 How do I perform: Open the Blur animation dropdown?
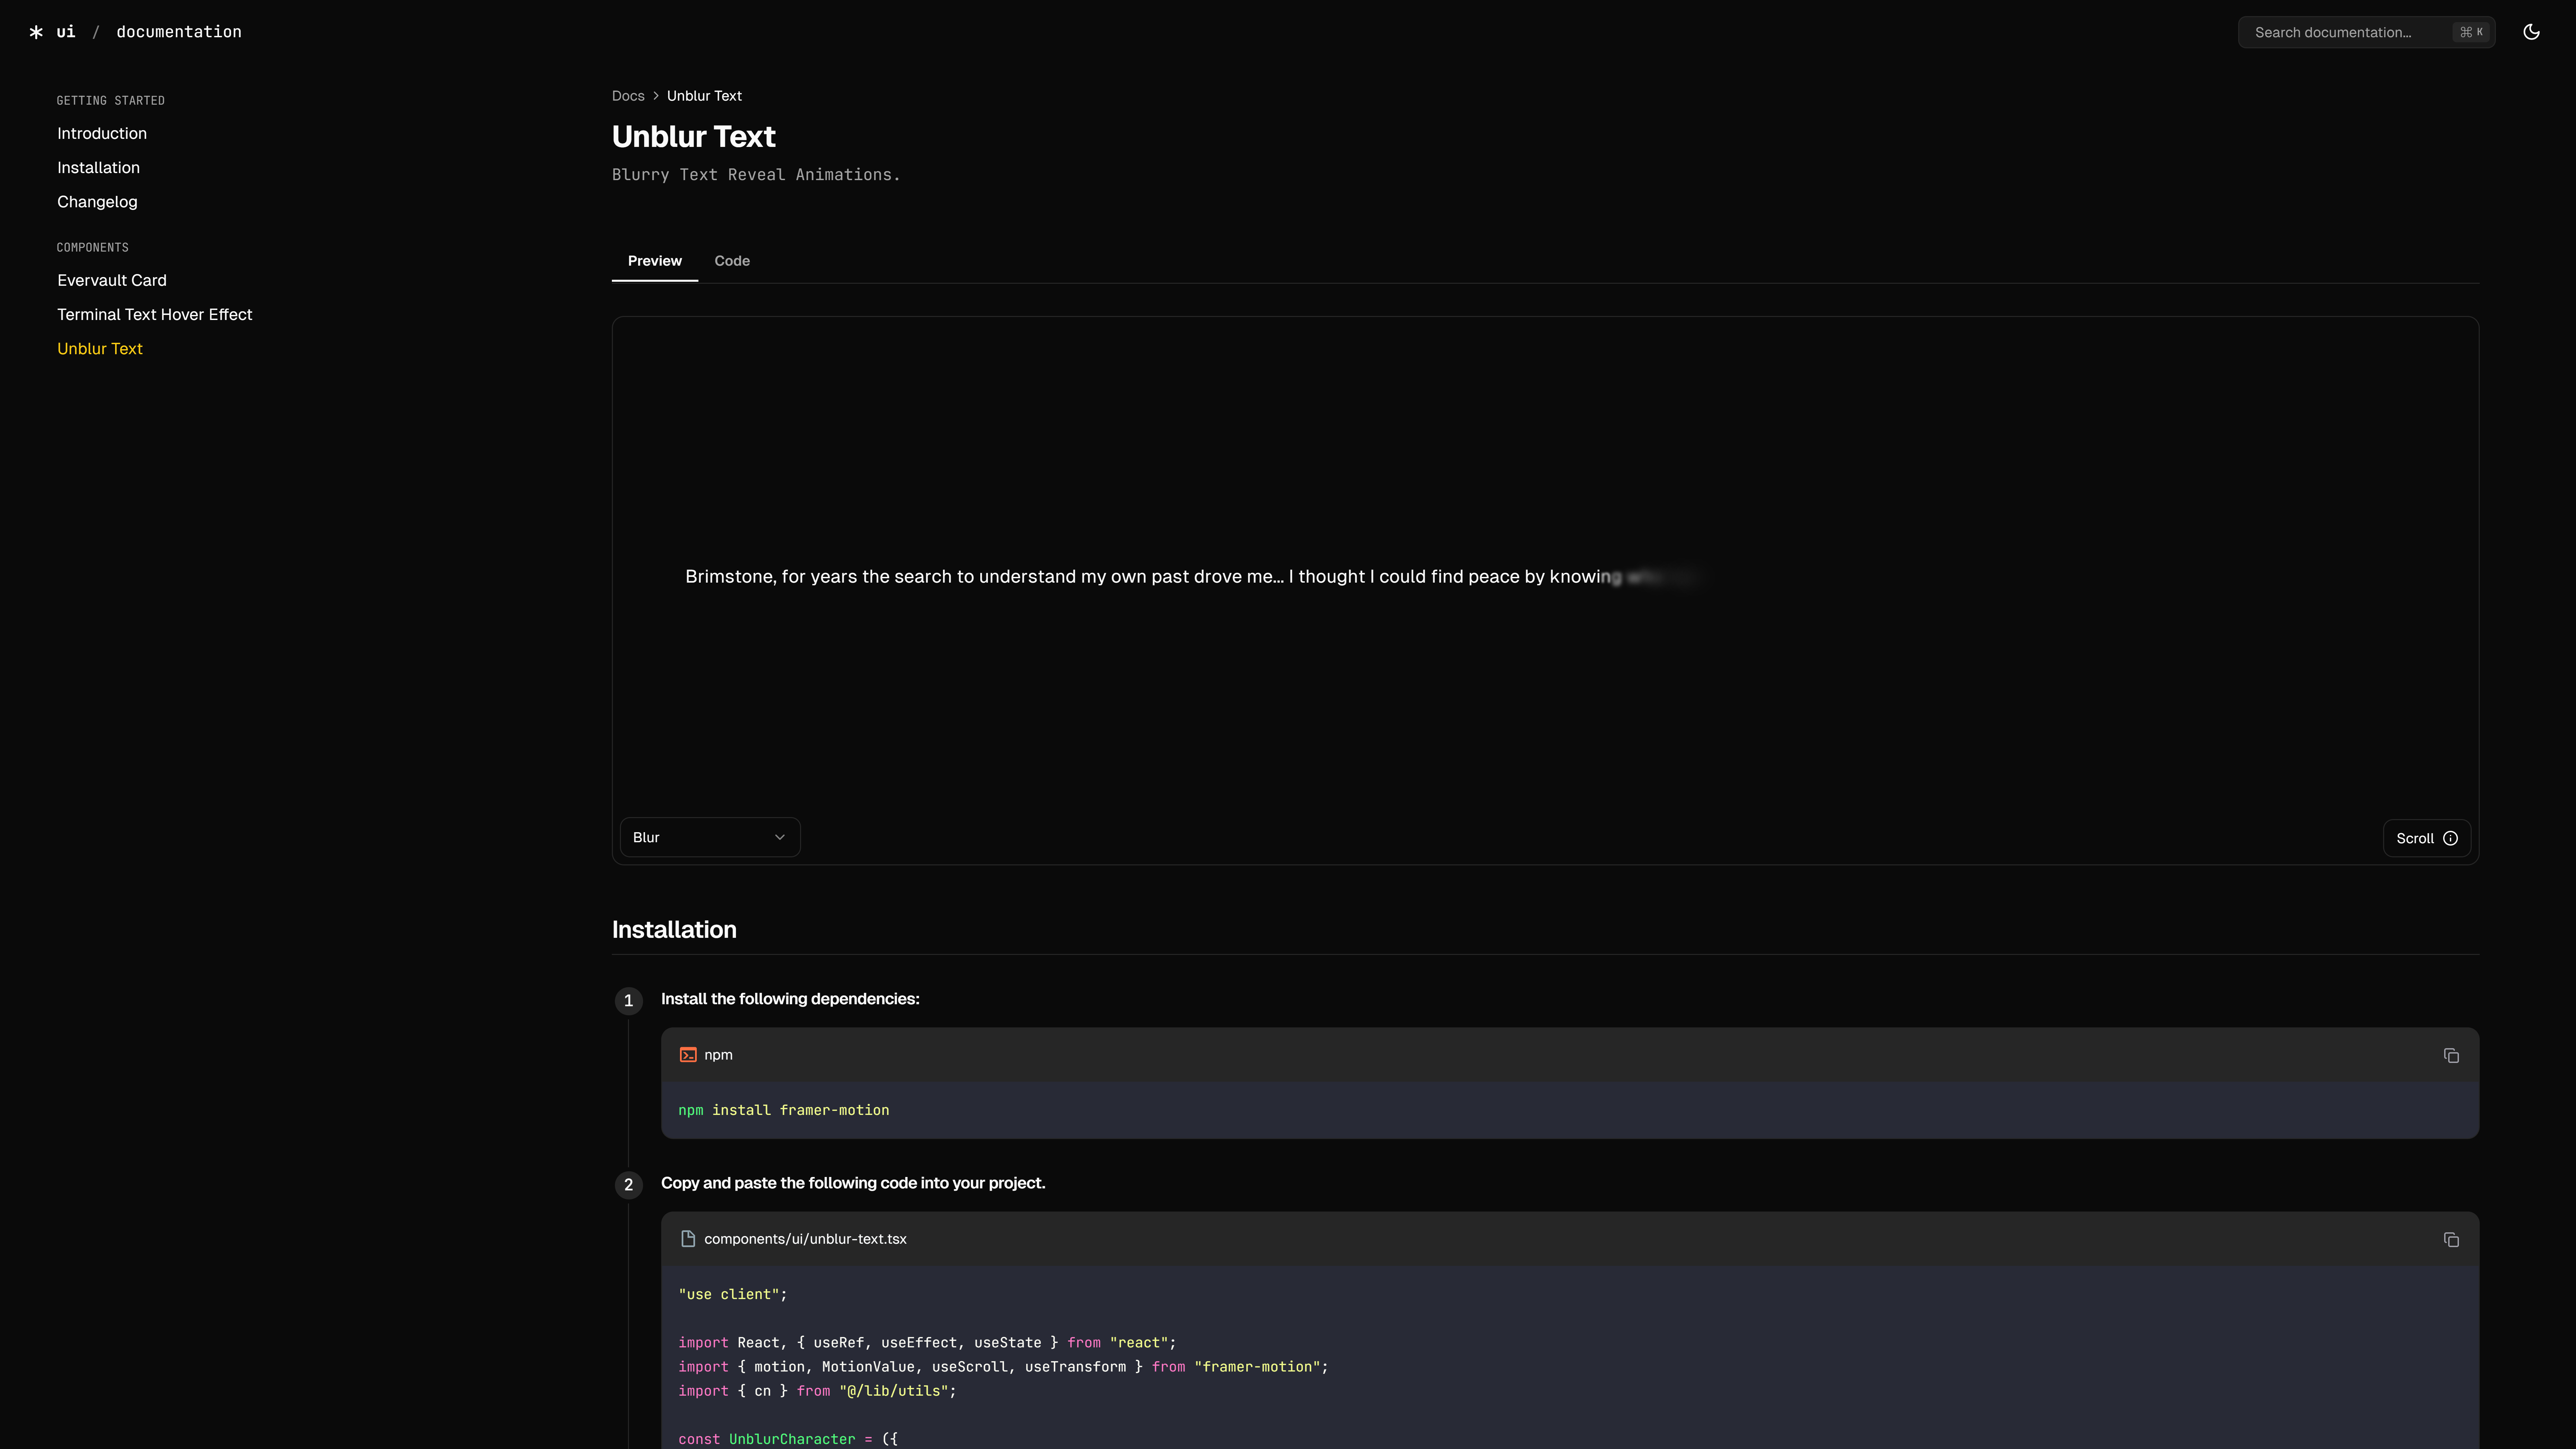point(710,837)
